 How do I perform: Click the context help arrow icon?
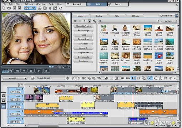[x=60, y=8]
